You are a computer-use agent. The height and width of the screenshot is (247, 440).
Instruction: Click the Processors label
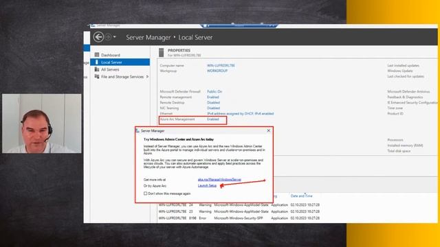tap(395, 140)
